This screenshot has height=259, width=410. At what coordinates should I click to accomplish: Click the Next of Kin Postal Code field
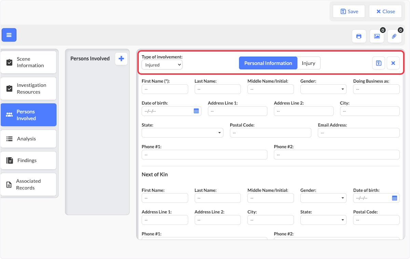(376, 220)
